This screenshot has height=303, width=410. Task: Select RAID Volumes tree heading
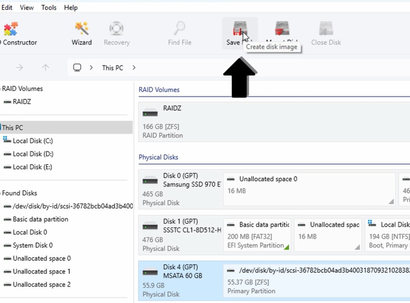click(22, 89)
